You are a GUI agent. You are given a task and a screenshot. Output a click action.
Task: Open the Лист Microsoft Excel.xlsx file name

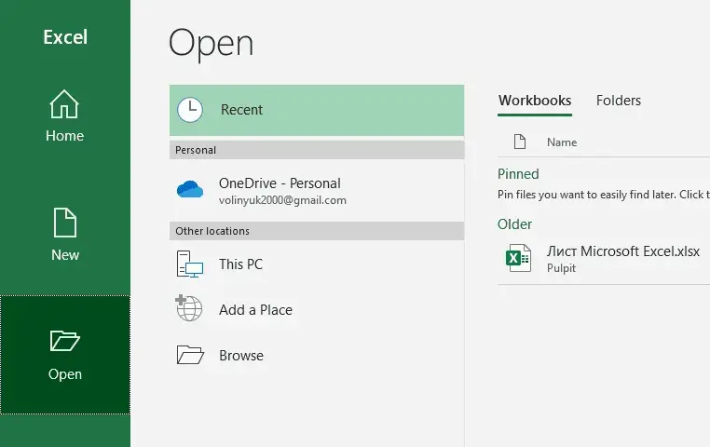click(623, 251)
